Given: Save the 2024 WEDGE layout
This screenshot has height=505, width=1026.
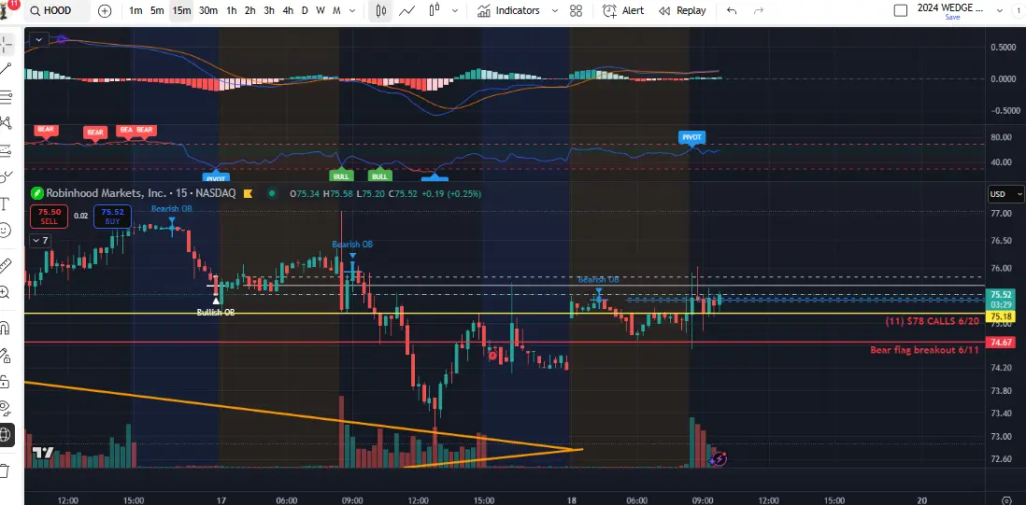Looking at the screenshot, I should pyautogui.click(x=952, y=17).
